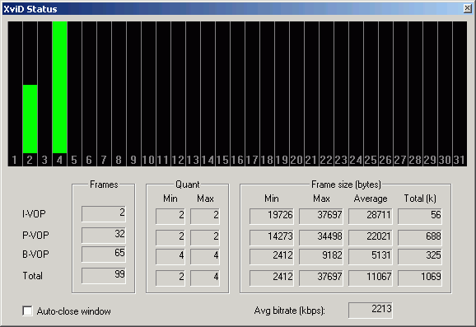Click I-VOP average frame size 28711

pos(371,216)
